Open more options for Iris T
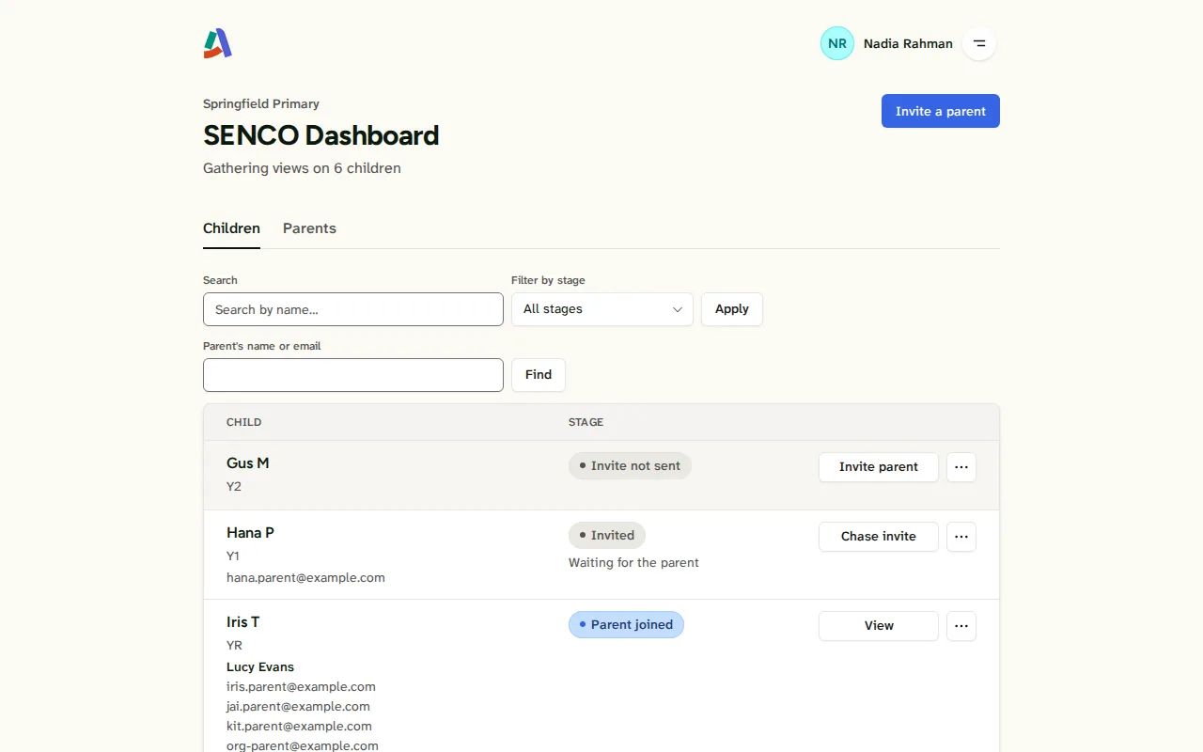The width and height of the screenshot is (1203, 752). click(961, 626)
